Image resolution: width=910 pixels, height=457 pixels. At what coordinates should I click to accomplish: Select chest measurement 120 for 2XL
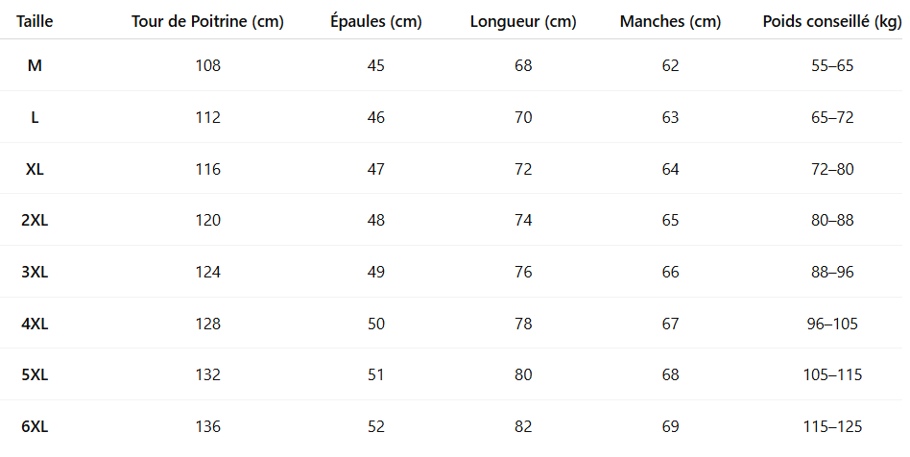[207, 221]
